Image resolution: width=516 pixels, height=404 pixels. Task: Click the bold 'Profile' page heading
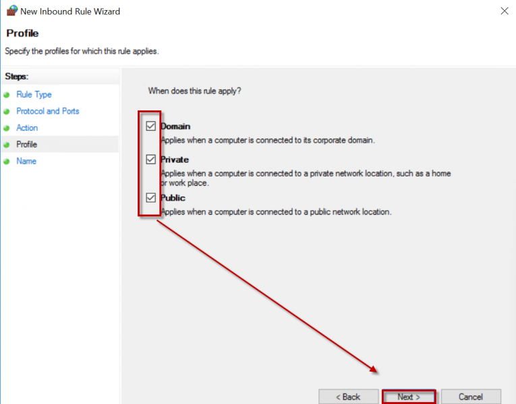22,34
